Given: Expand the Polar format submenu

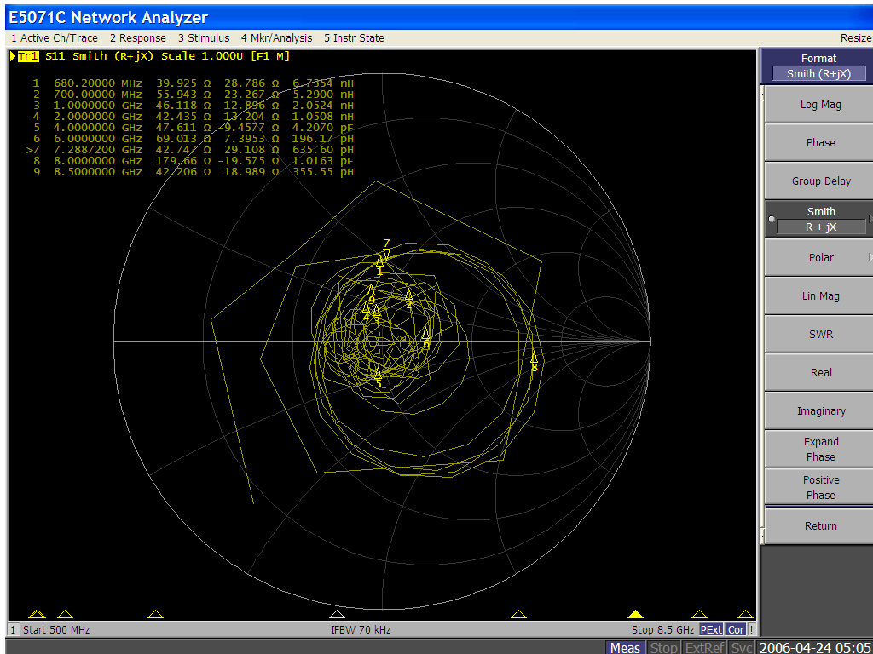Looking at the screenshot, I should pos(820,257).
